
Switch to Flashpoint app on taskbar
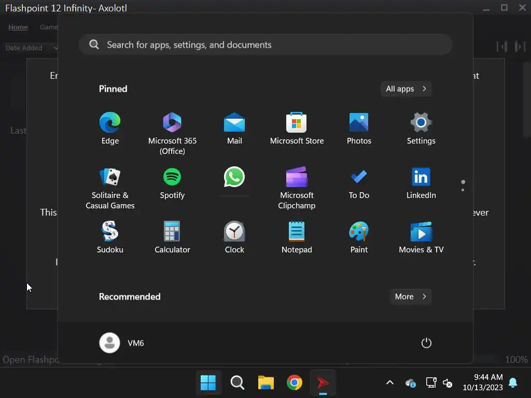(x=323, y=383)
